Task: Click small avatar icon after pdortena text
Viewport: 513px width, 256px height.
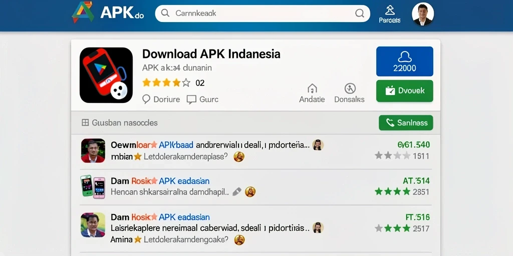Action: pos(318,144)
